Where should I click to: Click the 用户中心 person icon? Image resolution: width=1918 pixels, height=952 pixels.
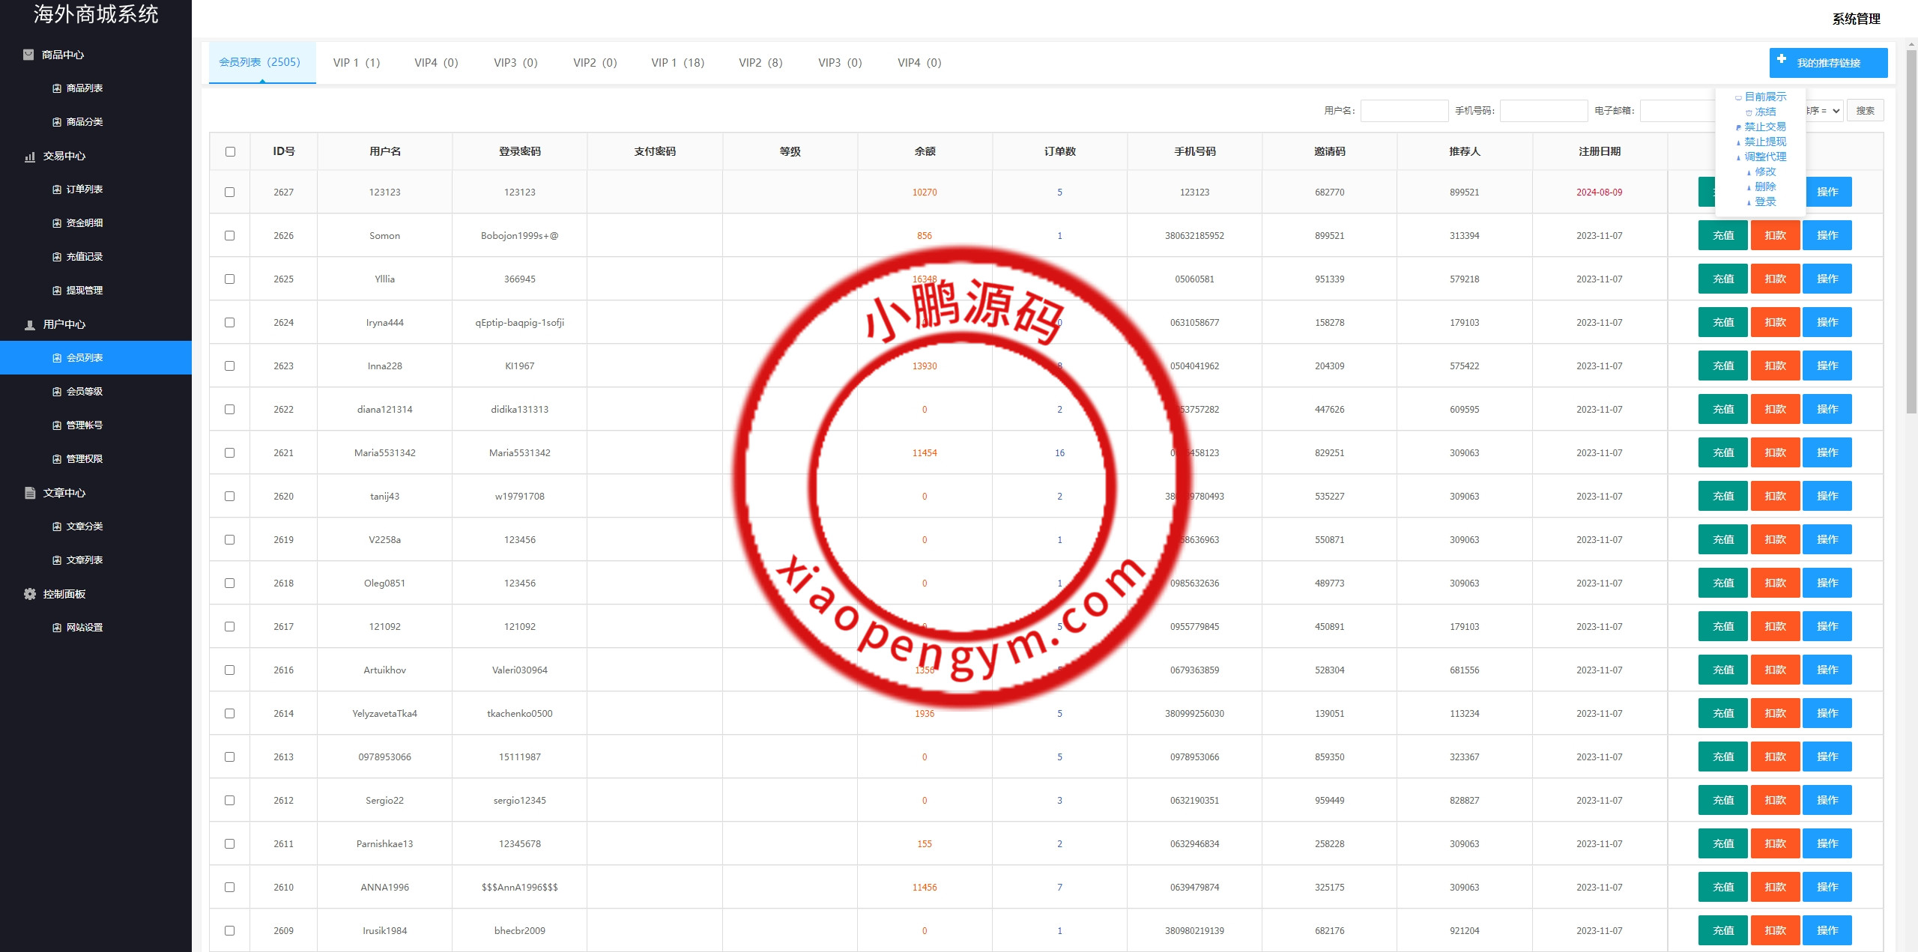(30, 325)
